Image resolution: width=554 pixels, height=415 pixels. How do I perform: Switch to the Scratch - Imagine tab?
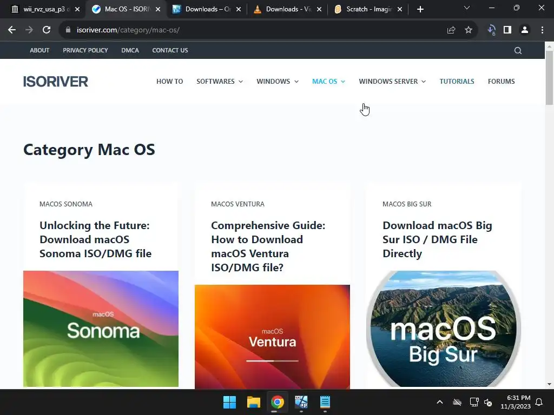pyautogui.click(x=367, y=9)
